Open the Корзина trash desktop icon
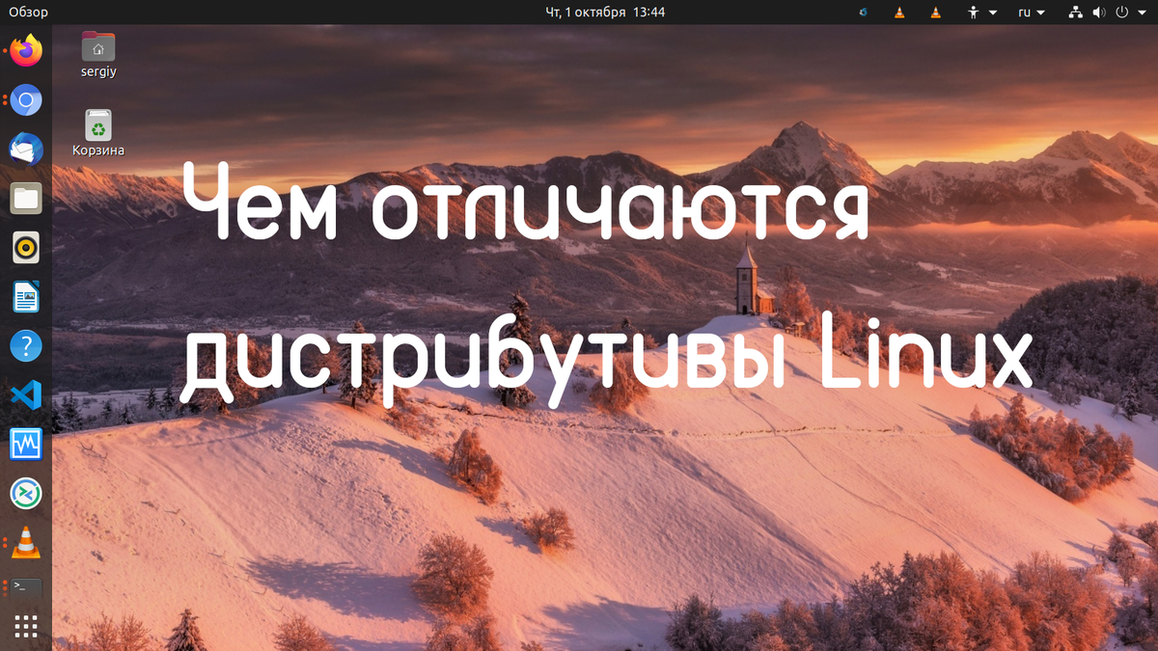Viewport: 1158px width, 651px height. pyautogui.click(x=98, y=133)
